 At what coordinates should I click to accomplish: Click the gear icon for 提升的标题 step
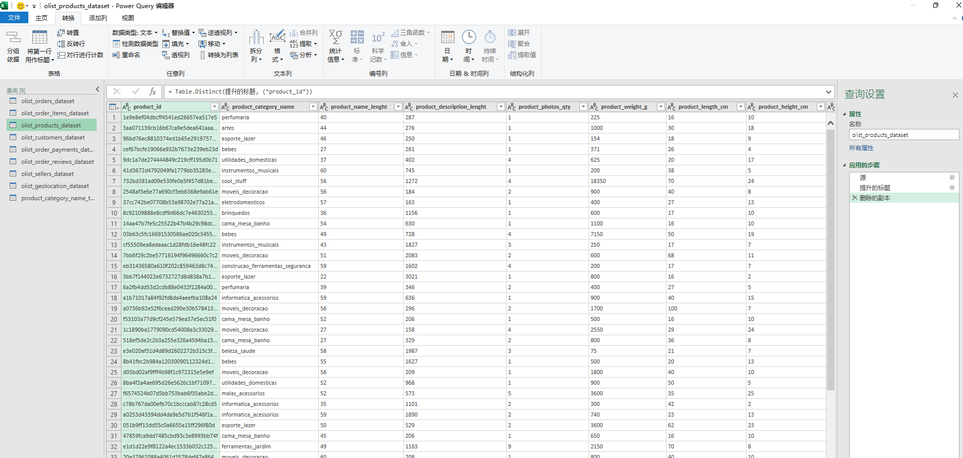pyautogui.click(x=952, y=188)
